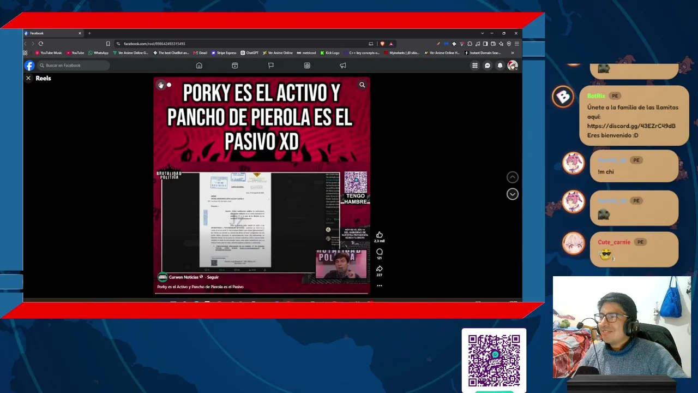Open the Curwen Noticias profile name

(184, 277)
